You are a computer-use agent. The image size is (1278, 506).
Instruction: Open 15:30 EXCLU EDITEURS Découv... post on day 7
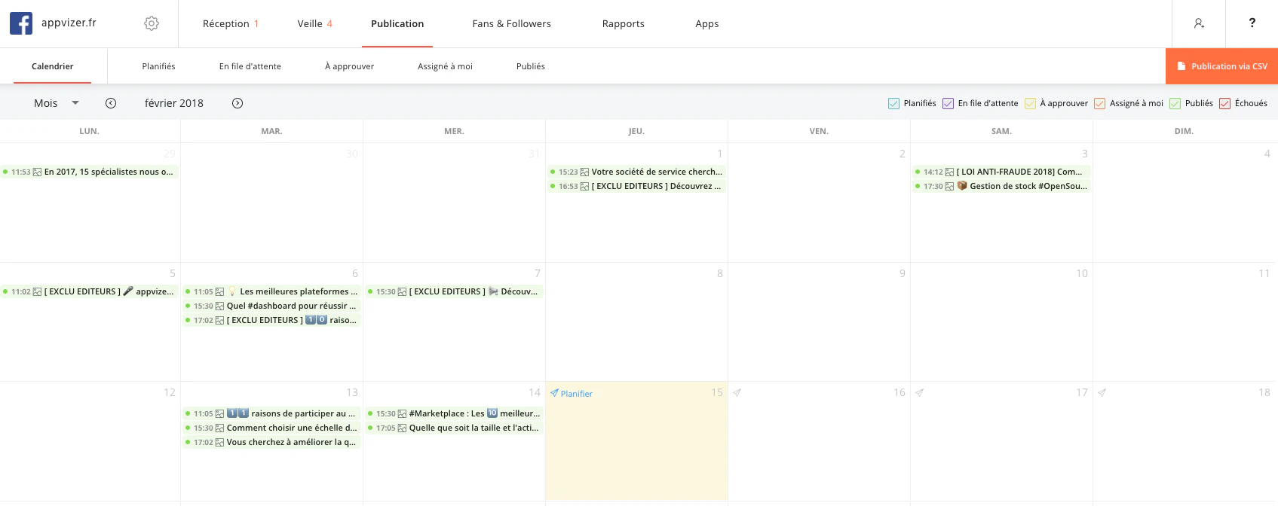point(455,292)
